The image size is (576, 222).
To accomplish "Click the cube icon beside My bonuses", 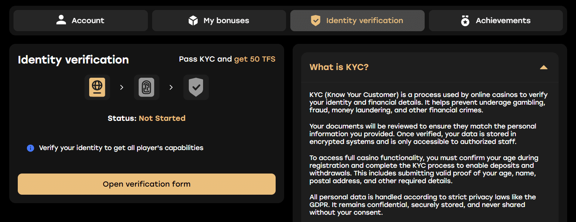I will 193,20.
